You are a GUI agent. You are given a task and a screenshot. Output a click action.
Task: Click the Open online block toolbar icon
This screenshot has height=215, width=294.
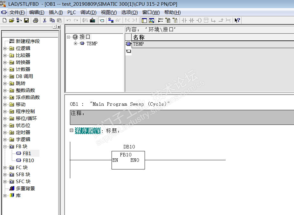pyautogui.click(x=19, y=20)
